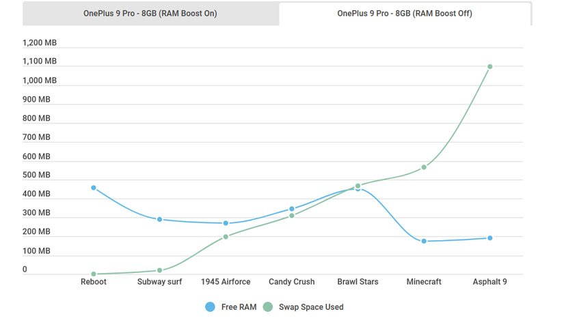This screenshot has width=562, height=318.
Task: Click the Swap Space point at Subway surf
Action: click(159, 270)
